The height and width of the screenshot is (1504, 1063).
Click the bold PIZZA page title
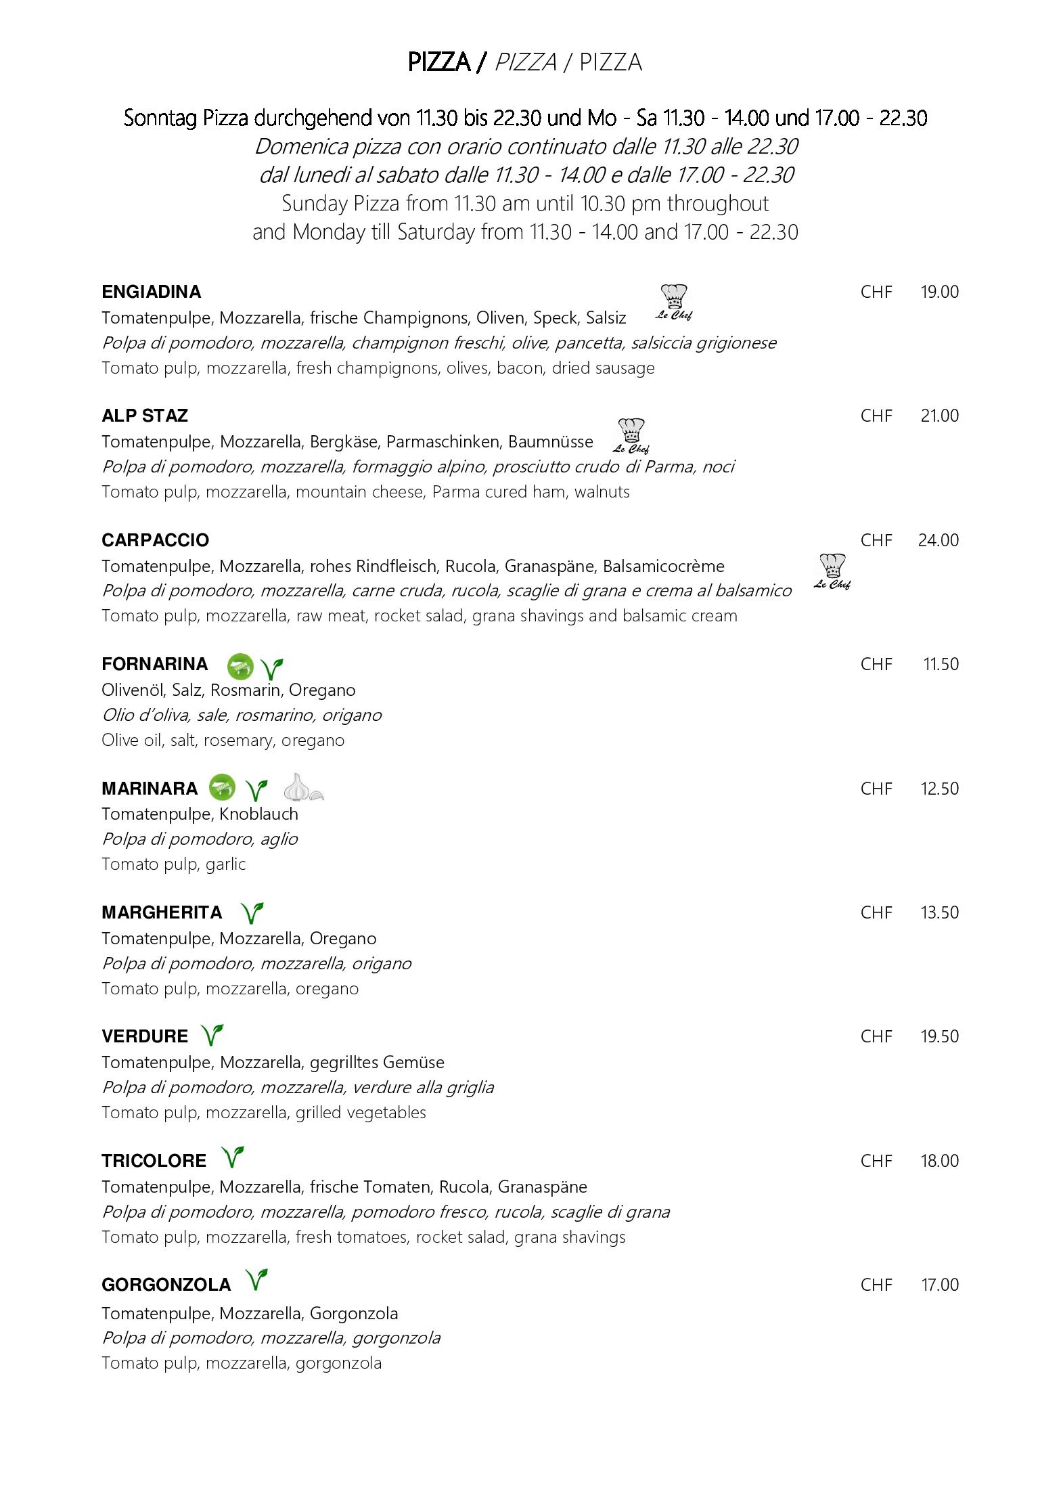coord(439,62)
